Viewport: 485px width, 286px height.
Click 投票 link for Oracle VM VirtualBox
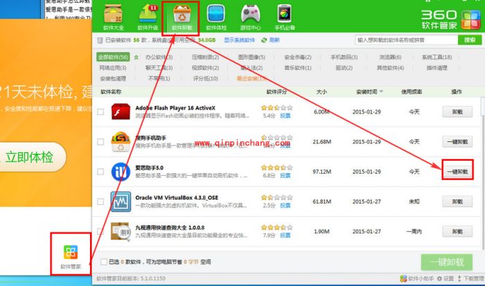coord(285,205)
